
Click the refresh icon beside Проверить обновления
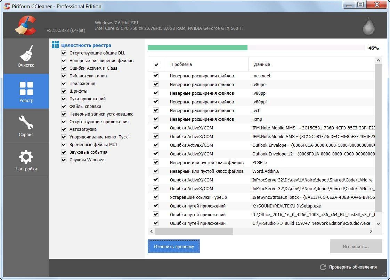point(323,267)
